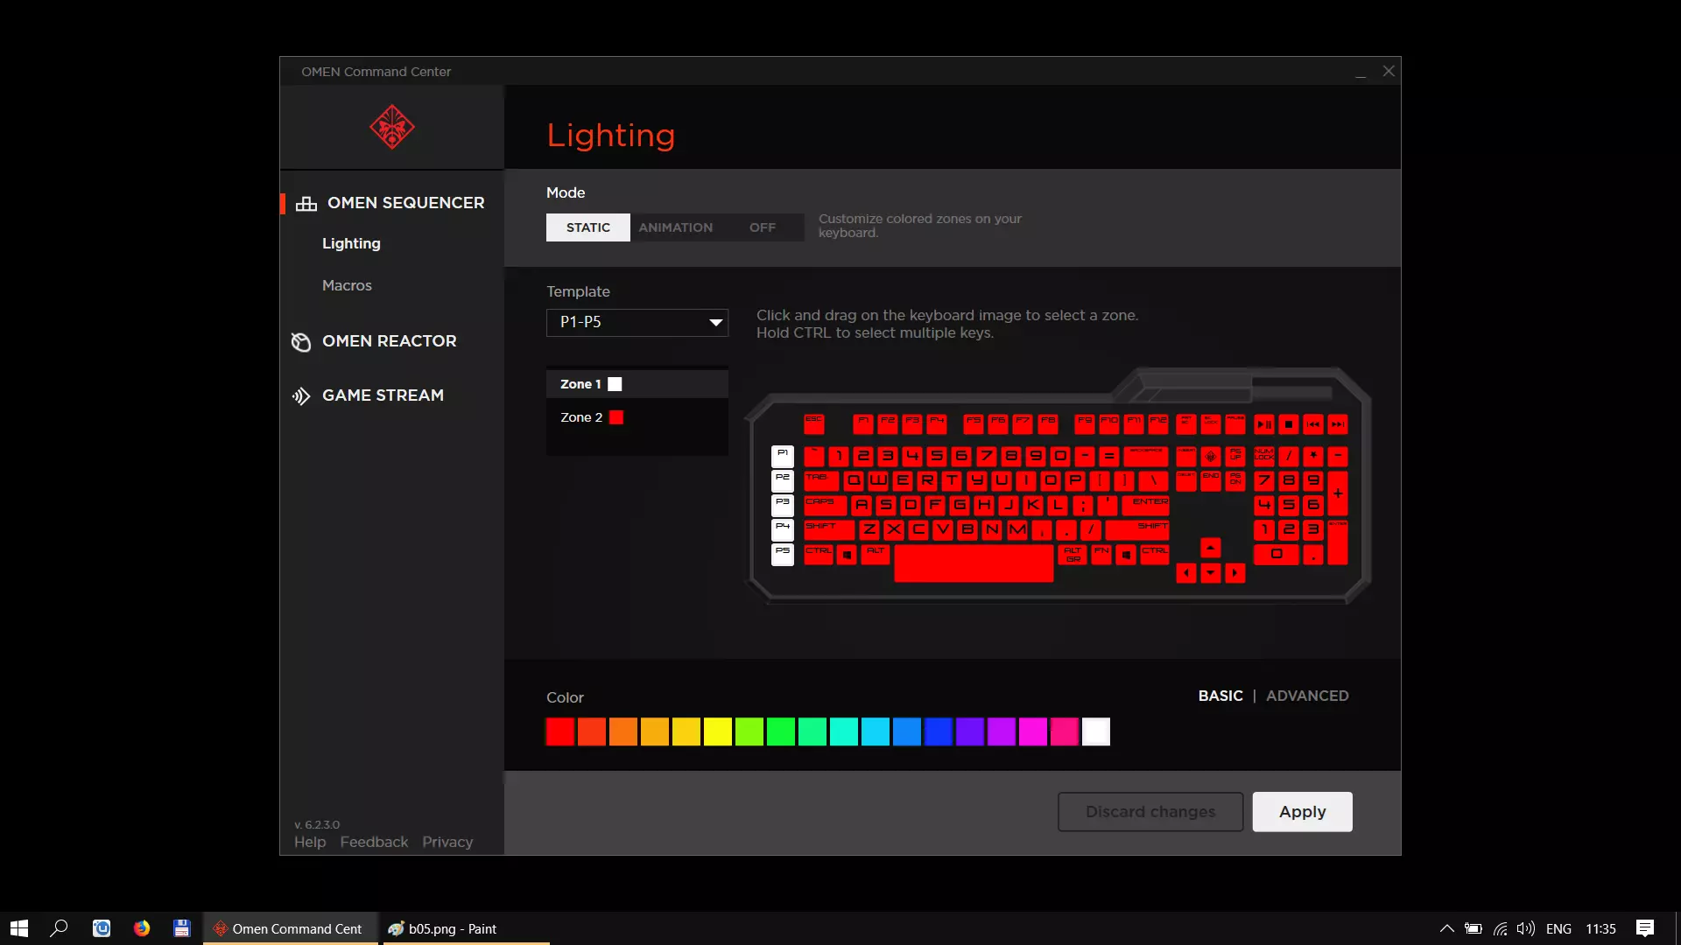Click the P2 macro key on keyboard image

[x=783, y=480]
